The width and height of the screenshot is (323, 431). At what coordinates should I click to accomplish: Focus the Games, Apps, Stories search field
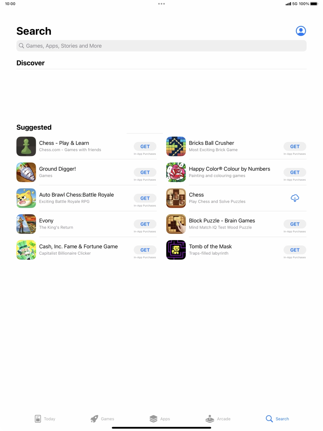coord(161,46)
